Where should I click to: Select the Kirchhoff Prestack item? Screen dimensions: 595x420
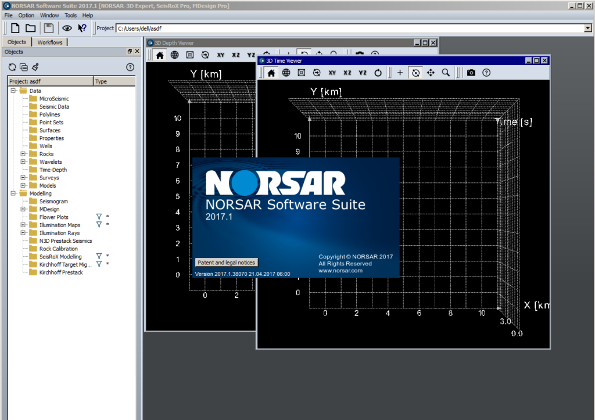click(x=61, y=272)
